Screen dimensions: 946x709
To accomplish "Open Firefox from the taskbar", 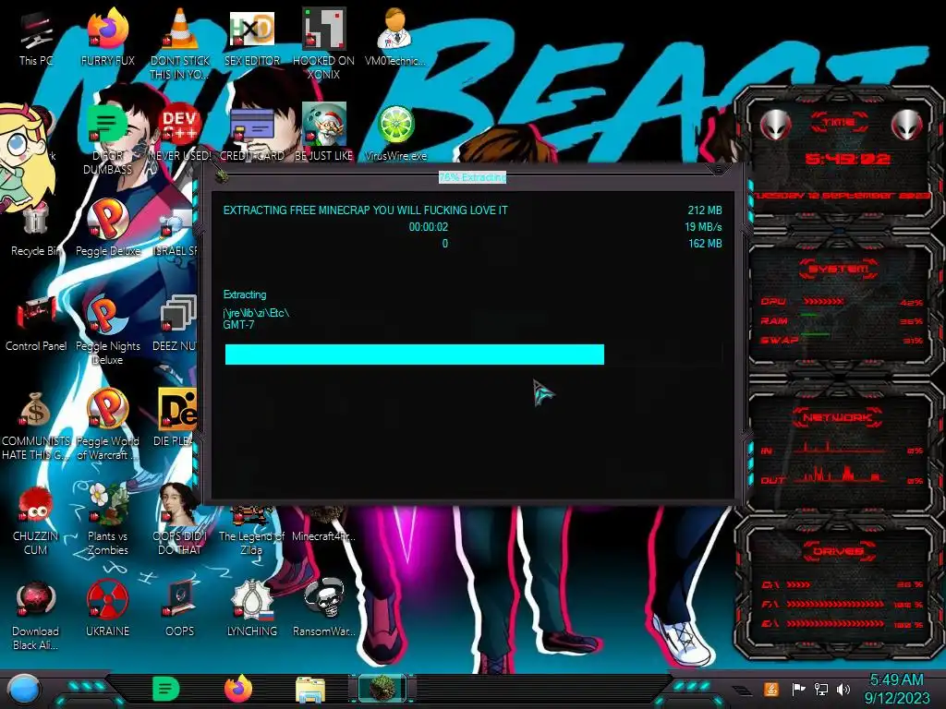I will (x=238, y=689).
